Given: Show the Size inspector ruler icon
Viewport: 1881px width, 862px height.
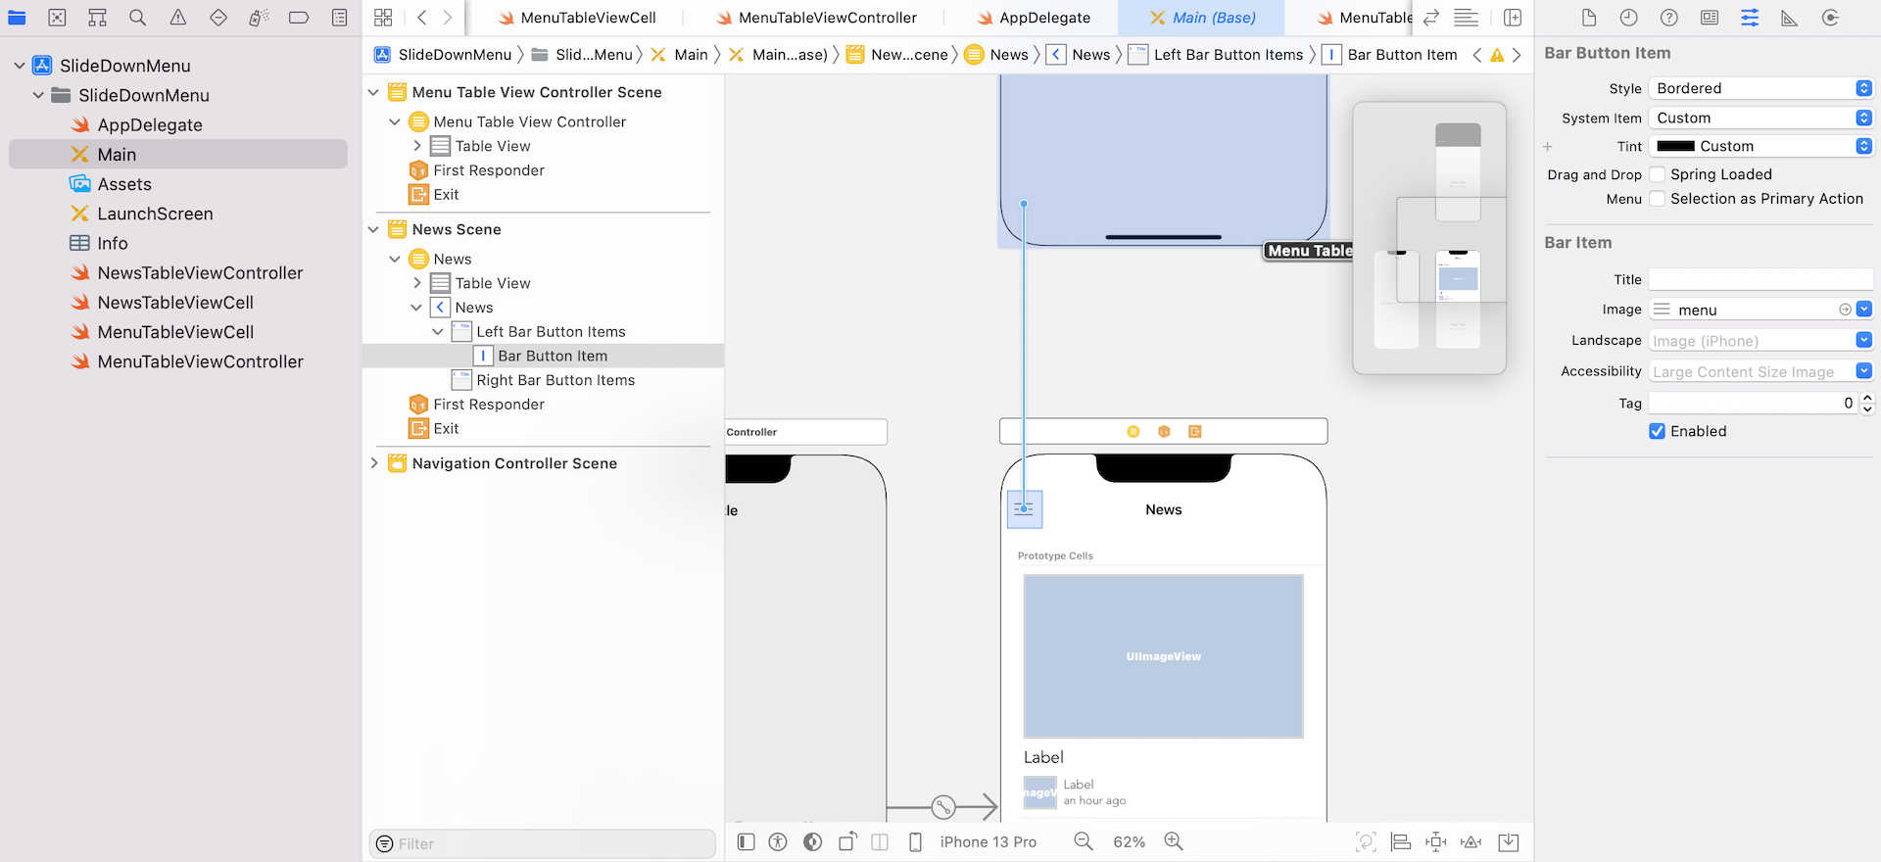Looking at the screenshot, I should point(1789,18).
